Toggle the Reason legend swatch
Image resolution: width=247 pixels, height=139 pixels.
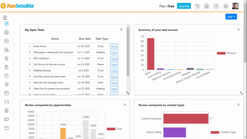tap(221, 53)
